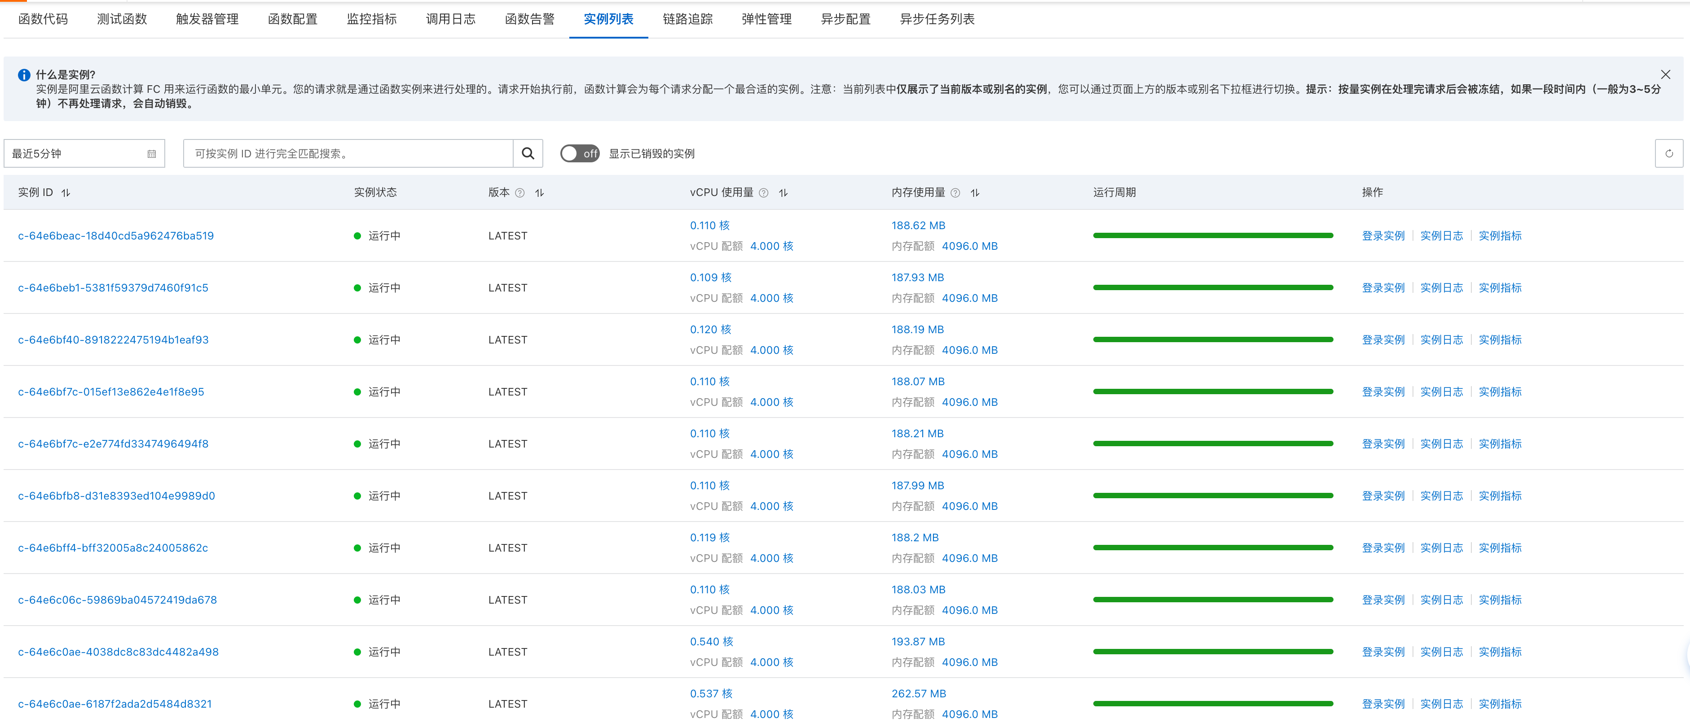Viewport: 1690px width, 722px height.
Task: Close the 什么是实例 info banner
Action: 1665,75
